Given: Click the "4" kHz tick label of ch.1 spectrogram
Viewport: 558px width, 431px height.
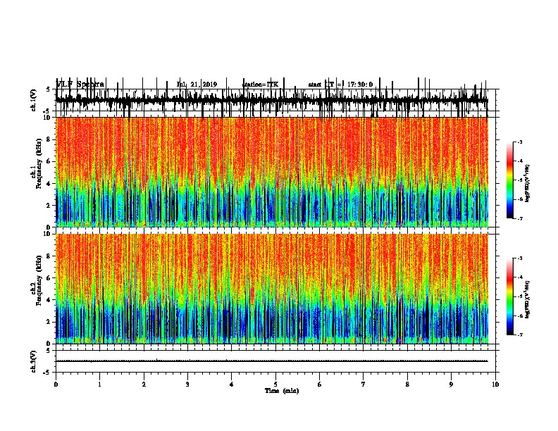Looking at the screenshot, I should tap(49, 184).
